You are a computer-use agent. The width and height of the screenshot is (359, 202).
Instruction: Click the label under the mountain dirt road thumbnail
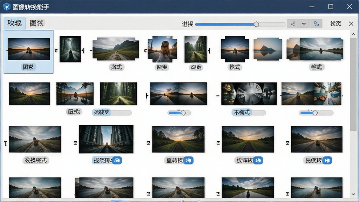pos(116,67)
